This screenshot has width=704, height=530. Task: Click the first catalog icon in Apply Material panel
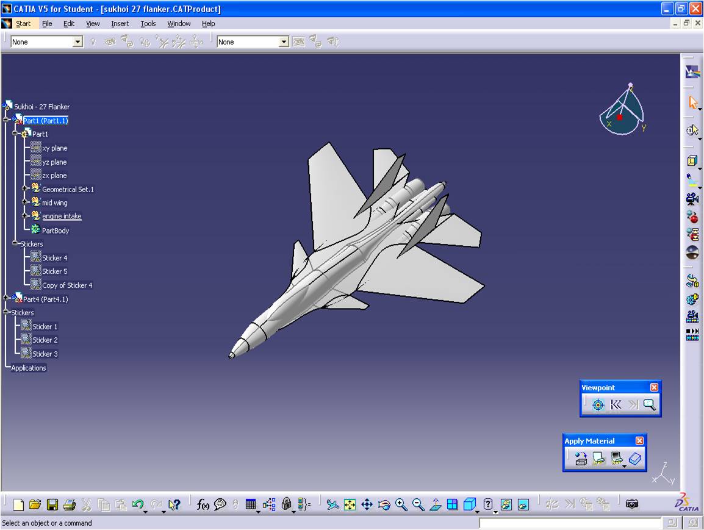[581, 459]
